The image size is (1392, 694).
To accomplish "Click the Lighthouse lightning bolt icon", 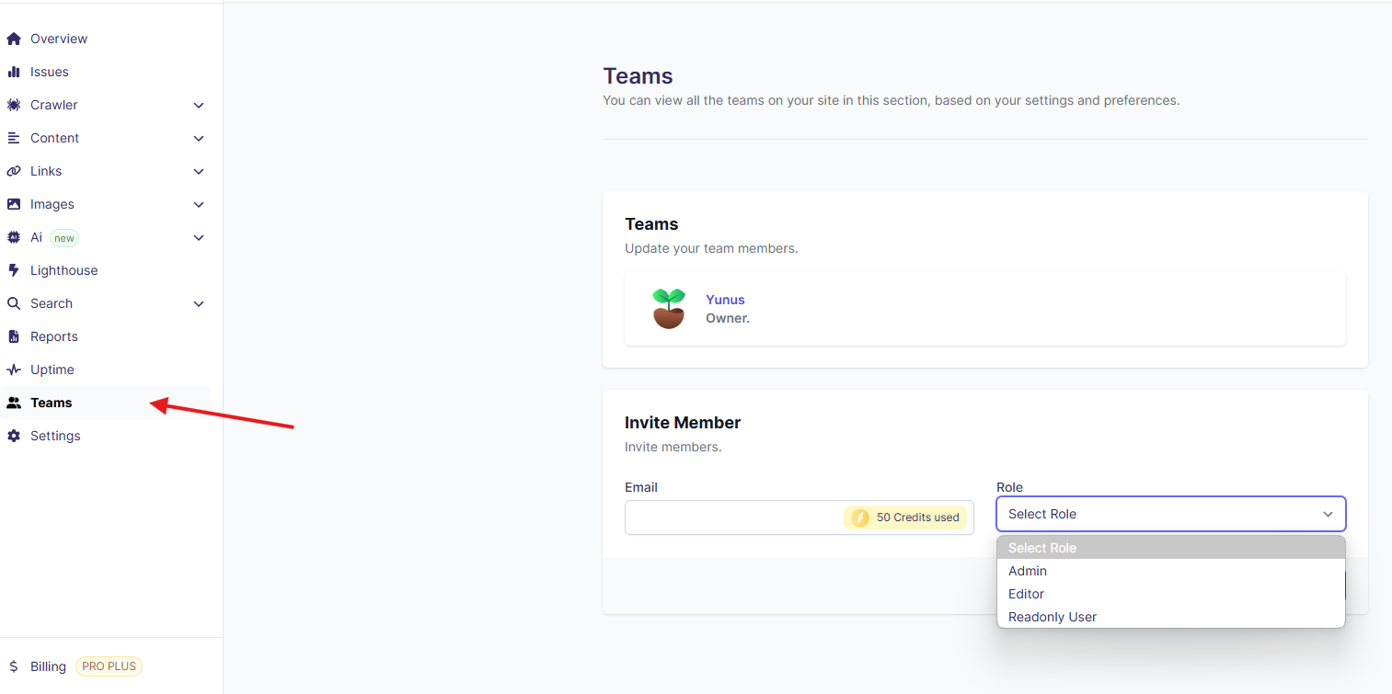I will [x=14, y=270].
